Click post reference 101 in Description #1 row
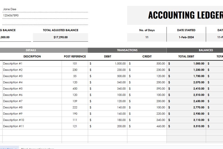This screenshot has width=223, height=149. (x=75, y=64)
